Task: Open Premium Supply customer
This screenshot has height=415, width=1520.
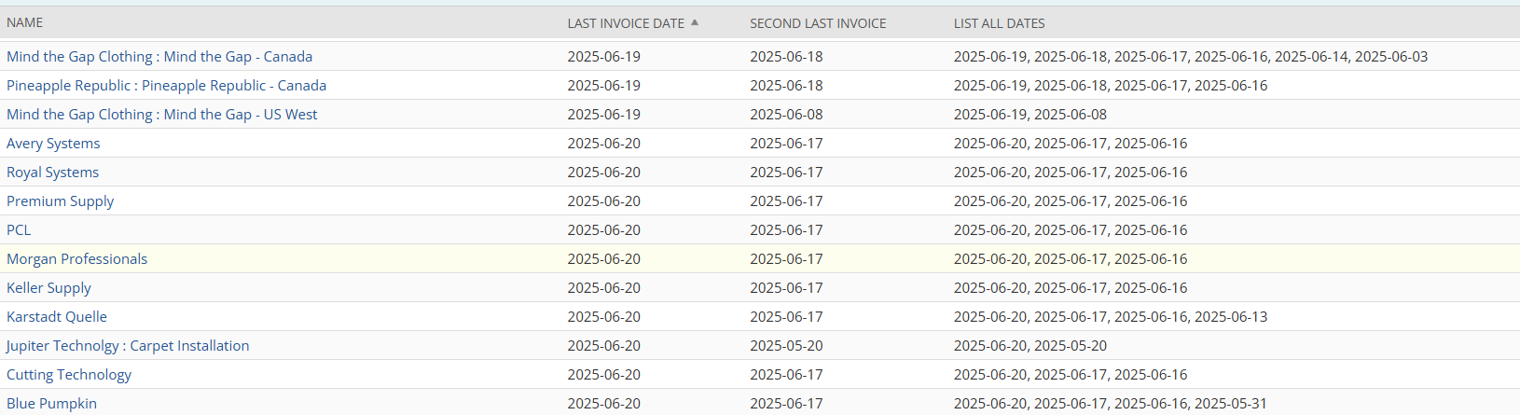Action: pos(60,201)
